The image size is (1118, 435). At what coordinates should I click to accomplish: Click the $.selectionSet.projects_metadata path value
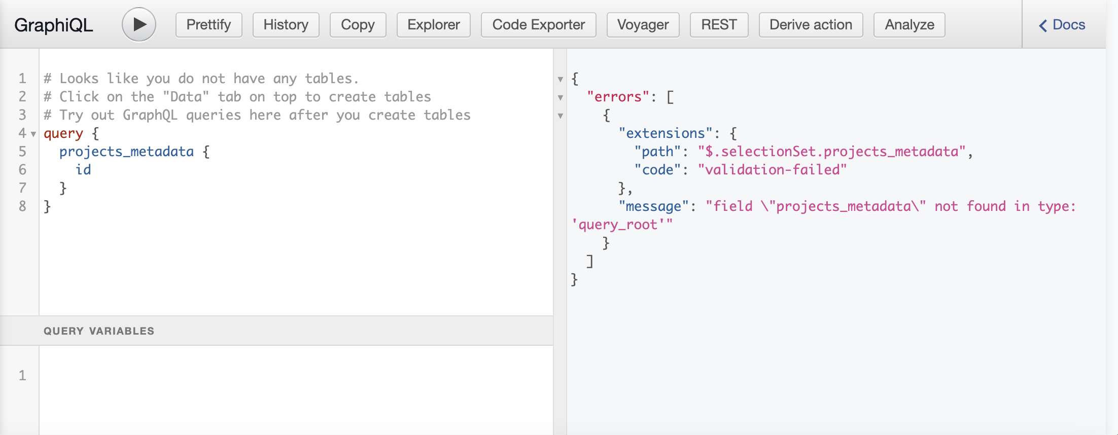832,152
